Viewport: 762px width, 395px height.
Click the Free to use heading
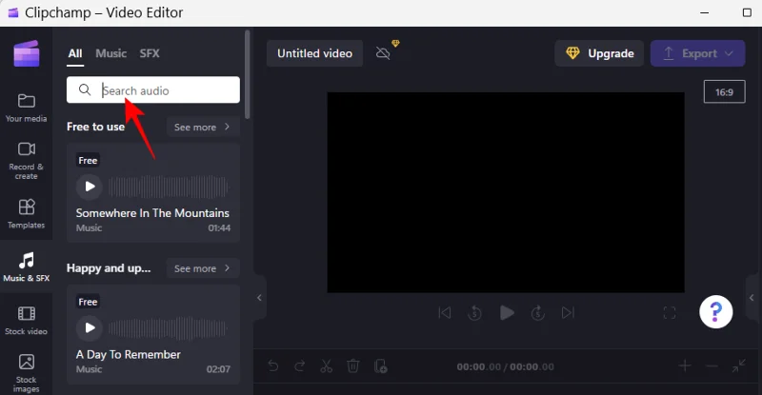coord(96,127)
